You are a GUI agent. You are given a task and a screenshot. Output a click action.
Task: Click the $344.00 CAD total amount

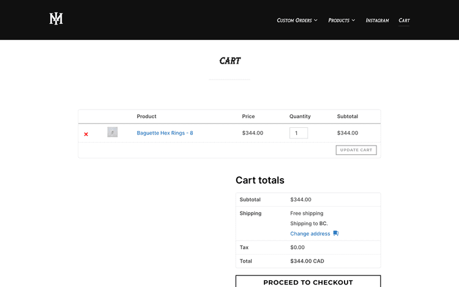click(307, 261)
